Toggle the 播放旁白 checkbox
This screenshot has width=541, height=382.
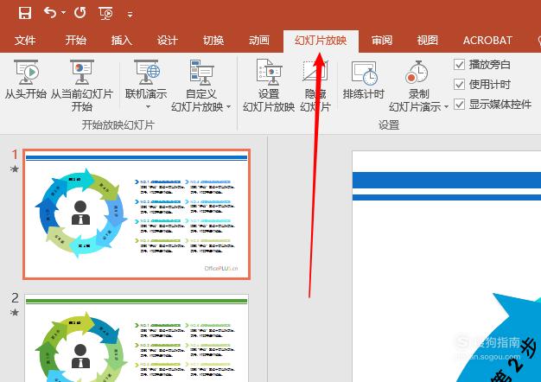tap(459, 65)
